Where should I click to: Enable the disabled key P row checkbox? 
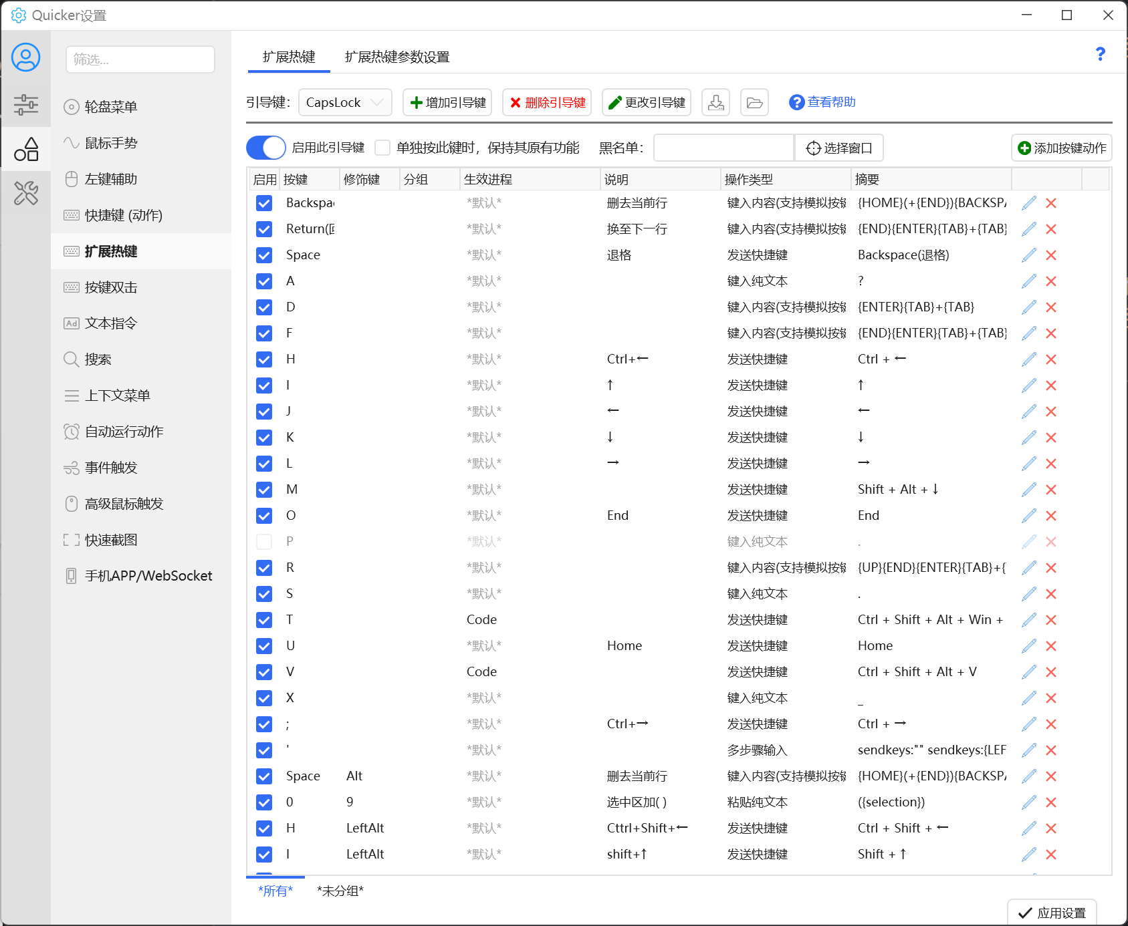[264, 542]
